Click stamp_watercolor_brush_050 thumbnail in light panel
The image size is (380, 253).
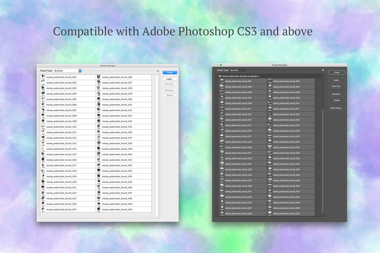(98, 210)
